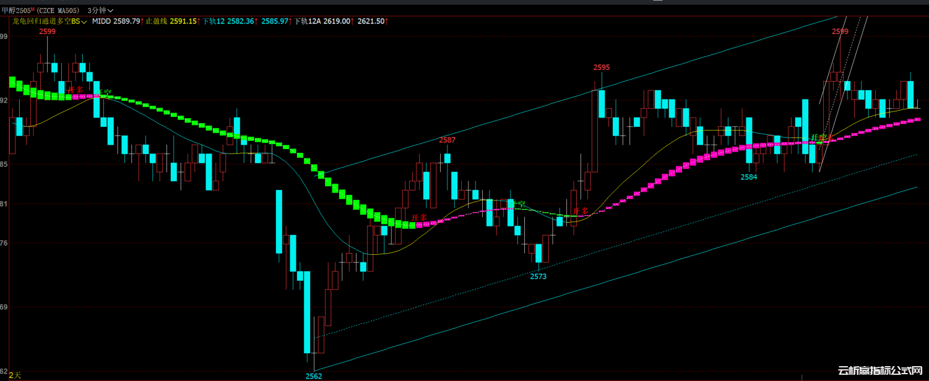Click the 下轨12 2582.36 value
The width and height of the screenshot is (929, 381).
coord(230,21)
